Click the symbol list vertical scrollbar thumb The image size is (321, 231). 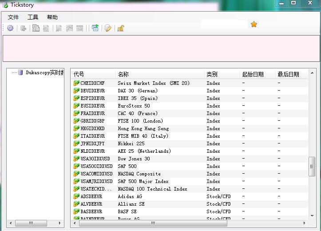click(x=312, y=167)
